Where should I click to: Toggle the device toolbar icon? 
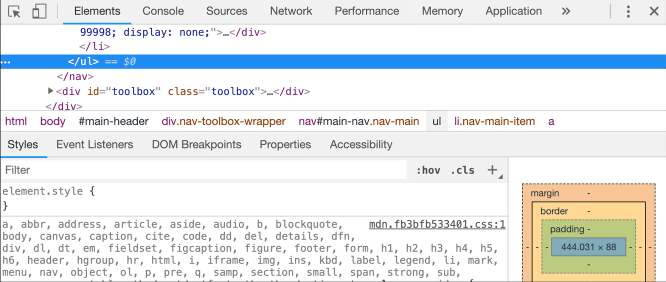(x=39, y=11)
